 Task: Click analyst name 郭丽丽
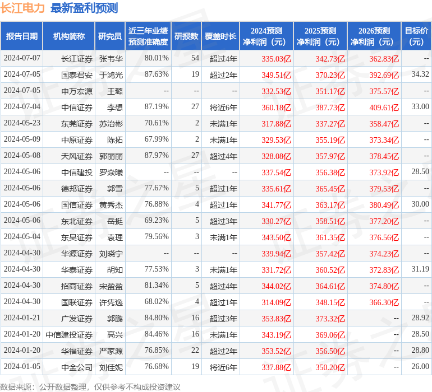[111, 156]
